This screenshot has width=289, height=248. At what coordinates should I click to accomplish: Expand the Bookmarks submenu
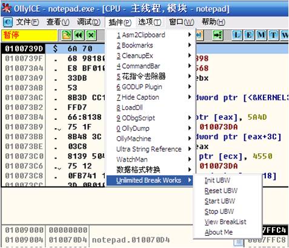pos(150,45)
